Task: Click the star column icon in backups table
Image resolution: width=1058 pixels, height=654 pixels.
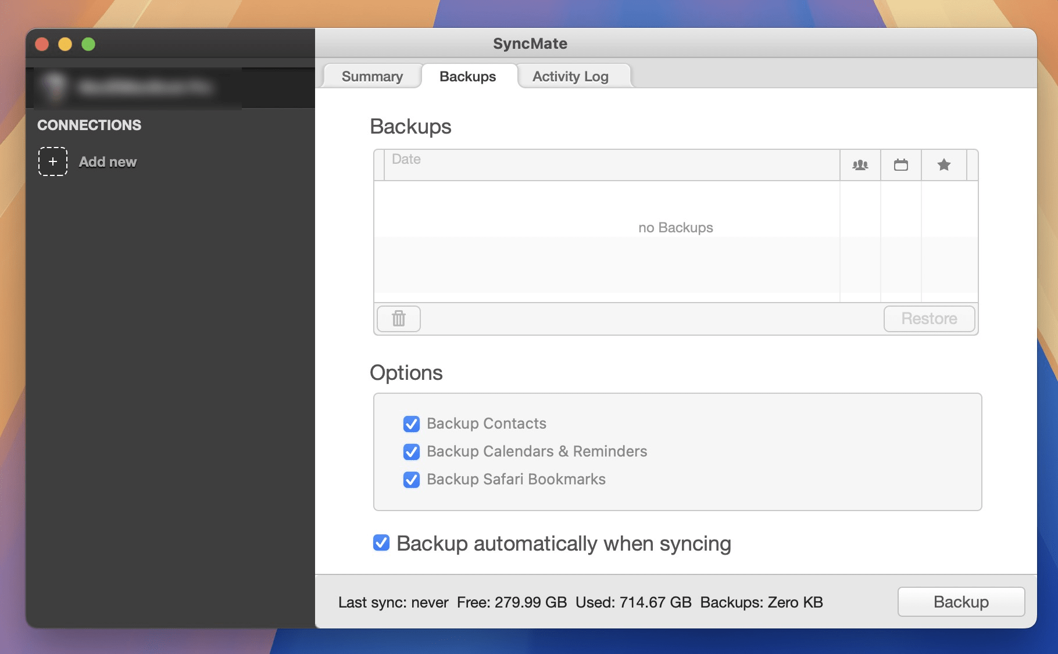Action: [x=943, y=165]
